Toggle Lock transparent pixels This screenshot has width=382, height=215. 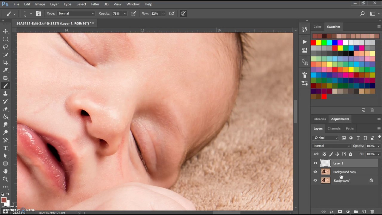324,154
